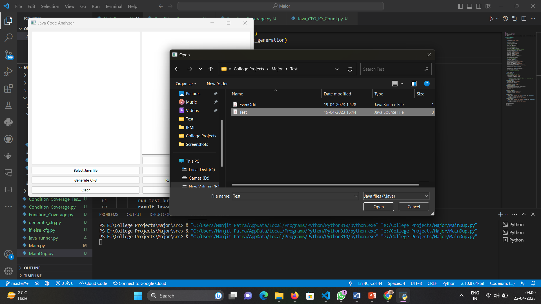Image resolution: width=541 pixels, height=304 pixels.
Task: Toggle Primary Side Bar layout button
Action: [x=460, y=6]
